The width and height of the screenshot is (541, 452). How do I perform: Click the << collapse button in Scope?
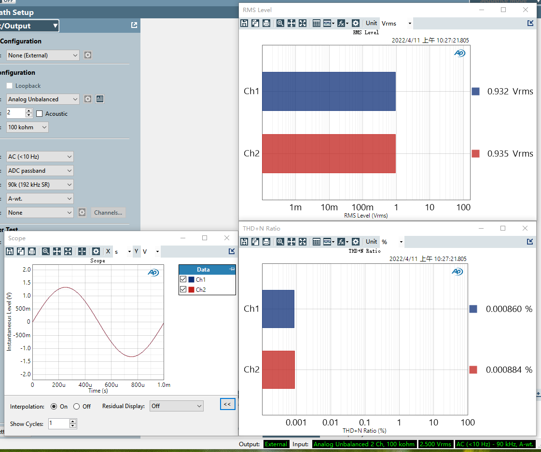[x=227, y=404]
